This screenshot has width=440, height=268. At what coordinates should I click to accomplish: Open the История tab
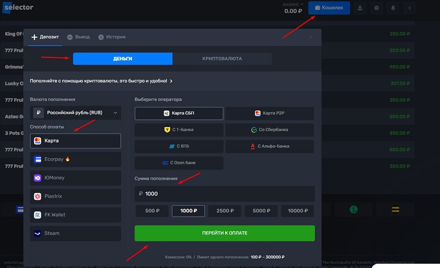[112, 37]
